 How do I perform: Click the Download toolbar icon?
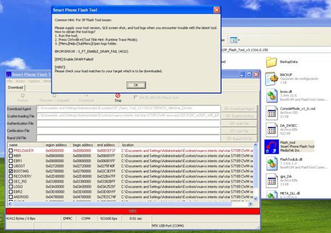tap(86, 96)
